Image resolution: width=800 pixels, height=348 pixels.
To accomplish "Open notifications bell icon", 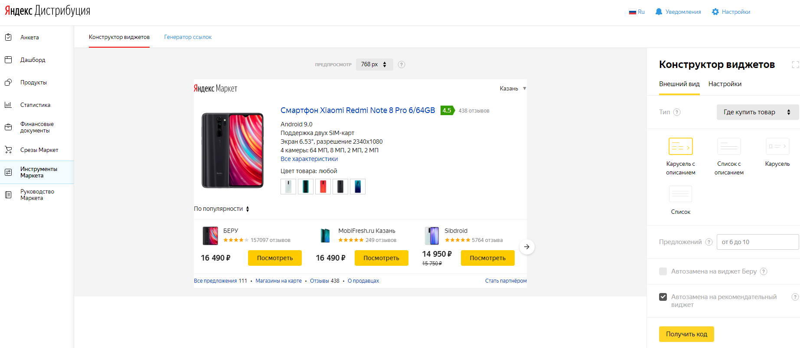I will (x=659, y=12).
